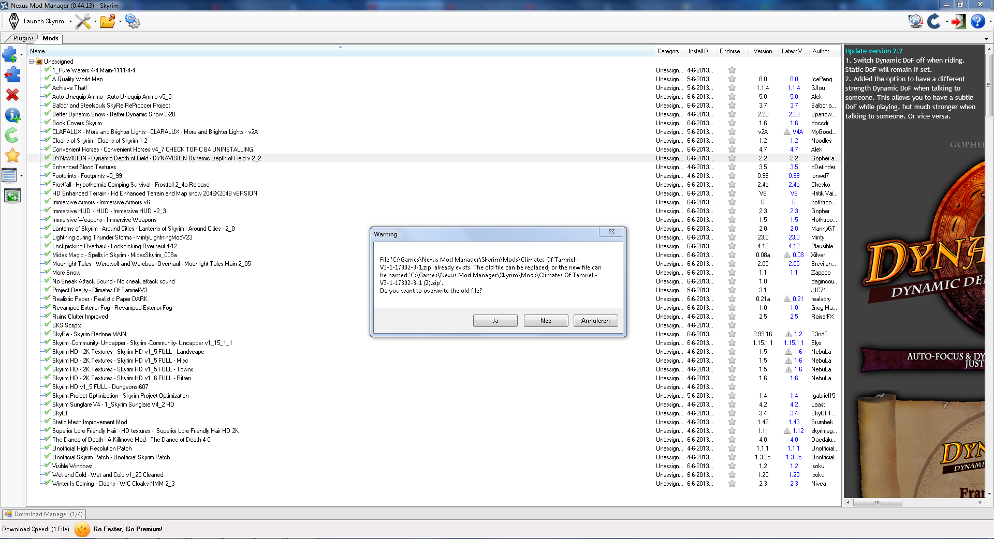994x539 pixels.
Task: Click the blue C update-check icon
Action: tap(934, 21)
